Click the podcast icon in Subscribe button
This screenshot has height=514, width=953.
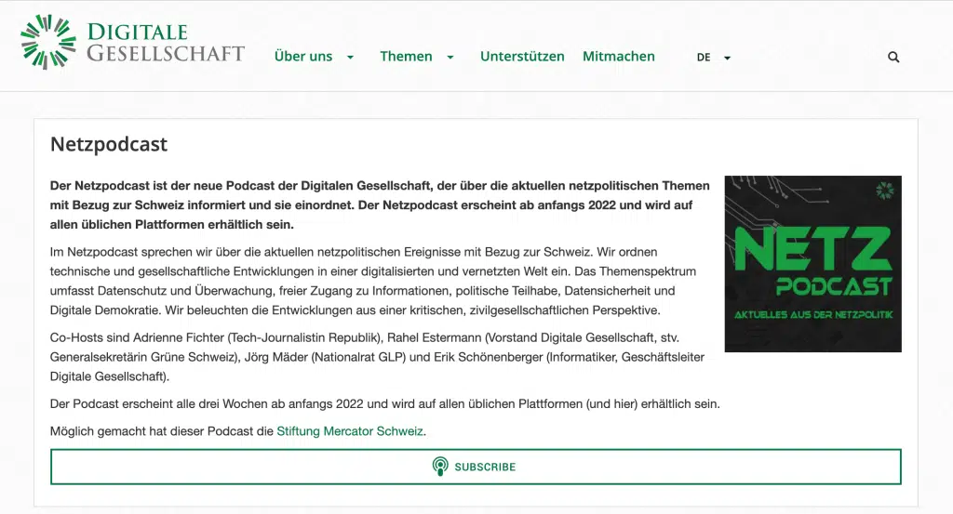tap(440, 467)
